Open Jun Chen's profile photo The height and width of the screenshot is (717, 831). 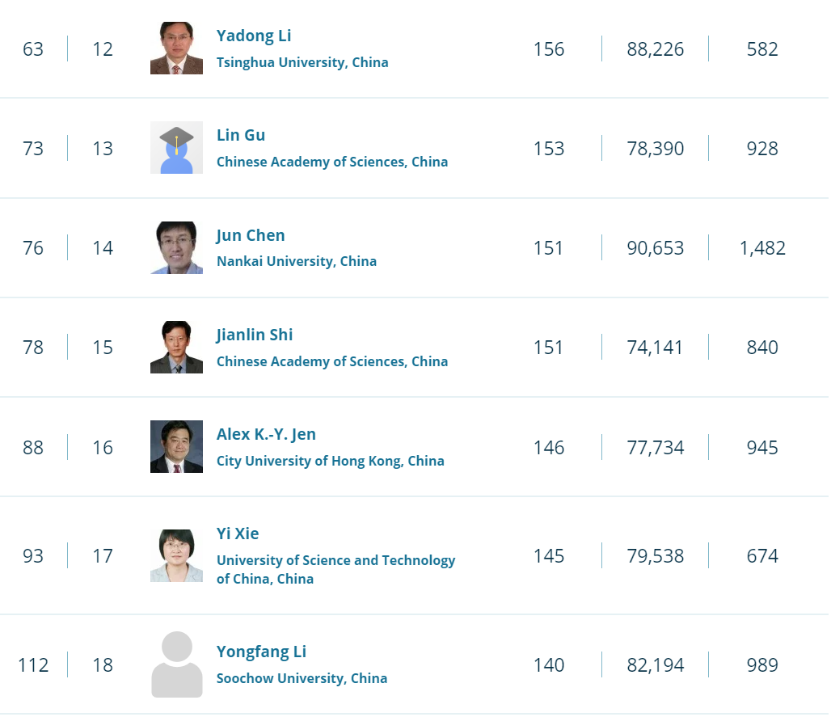pos(176,247)
